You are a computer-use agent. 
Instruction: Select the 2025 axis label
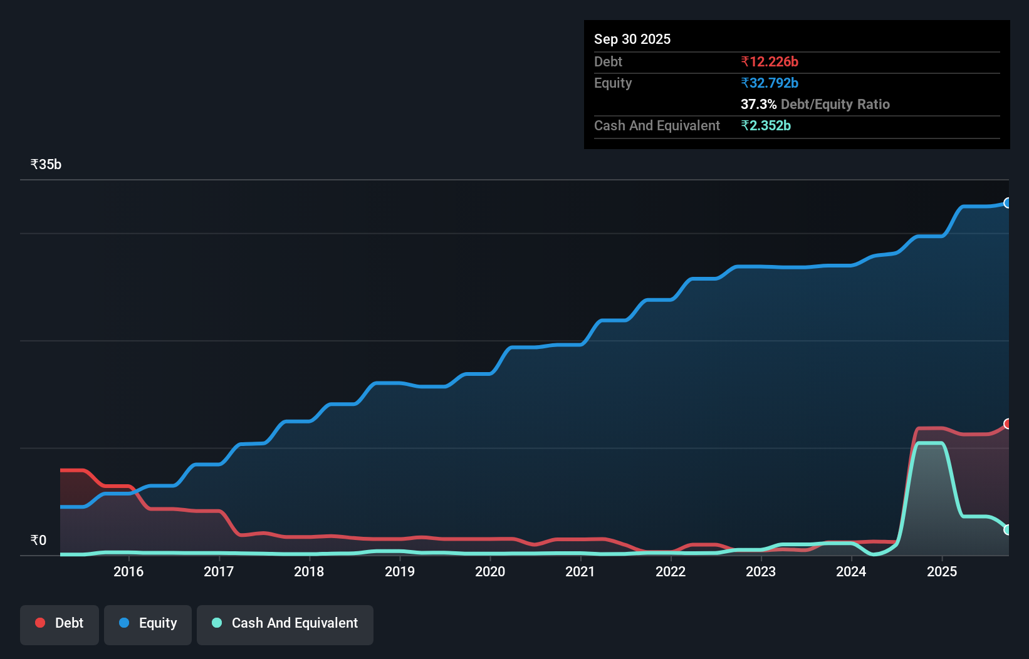click(943, 571)
